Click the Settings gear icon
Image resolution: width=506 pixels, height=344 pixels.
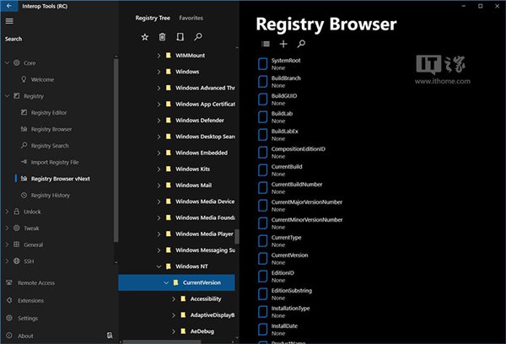pos(9,318)
